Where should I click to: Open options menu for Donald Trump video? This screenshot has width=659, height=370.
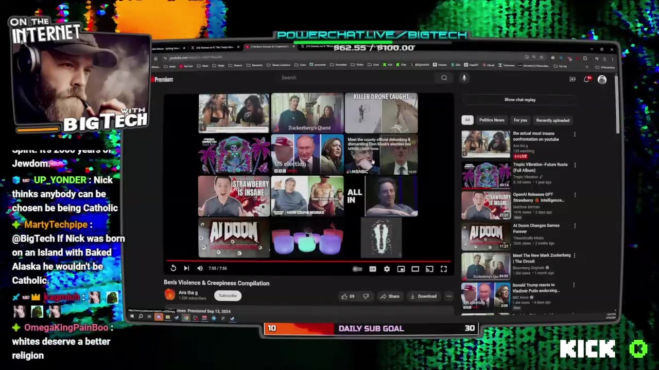(575, 285)
